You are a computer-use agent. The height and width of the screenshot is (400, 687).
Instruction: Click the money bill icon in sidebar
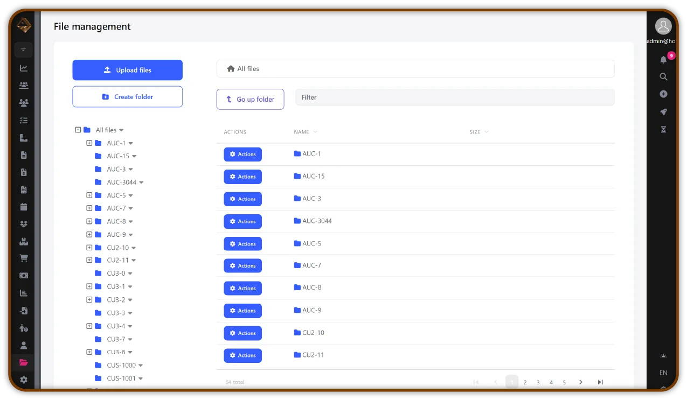[24, 276]
